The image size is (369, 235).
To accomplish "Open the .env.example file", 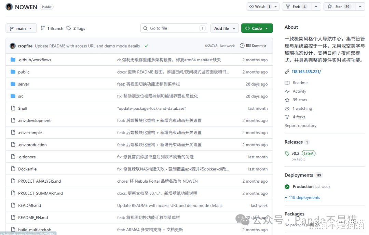I will click(x=30, y=132).
